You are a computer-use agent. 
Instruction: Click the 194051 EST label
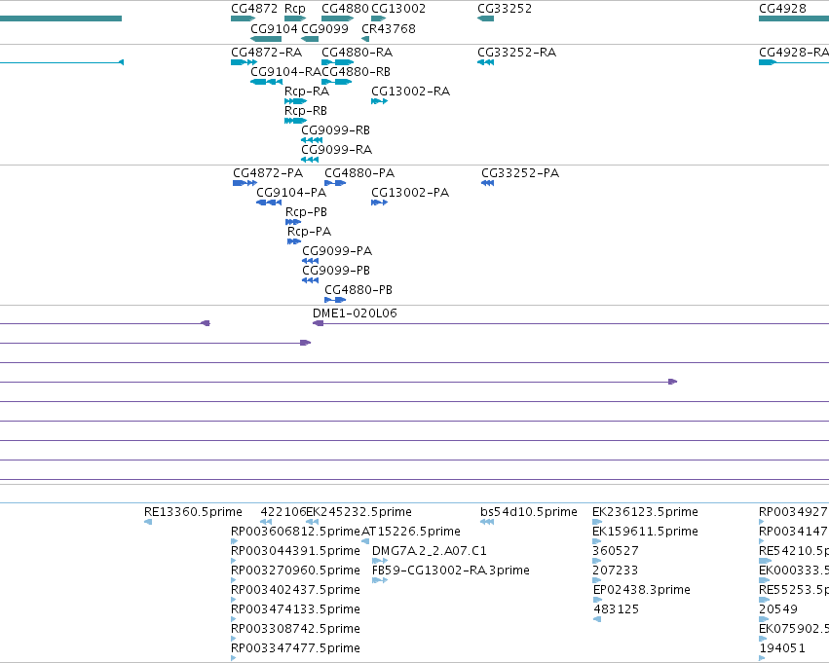782,648
